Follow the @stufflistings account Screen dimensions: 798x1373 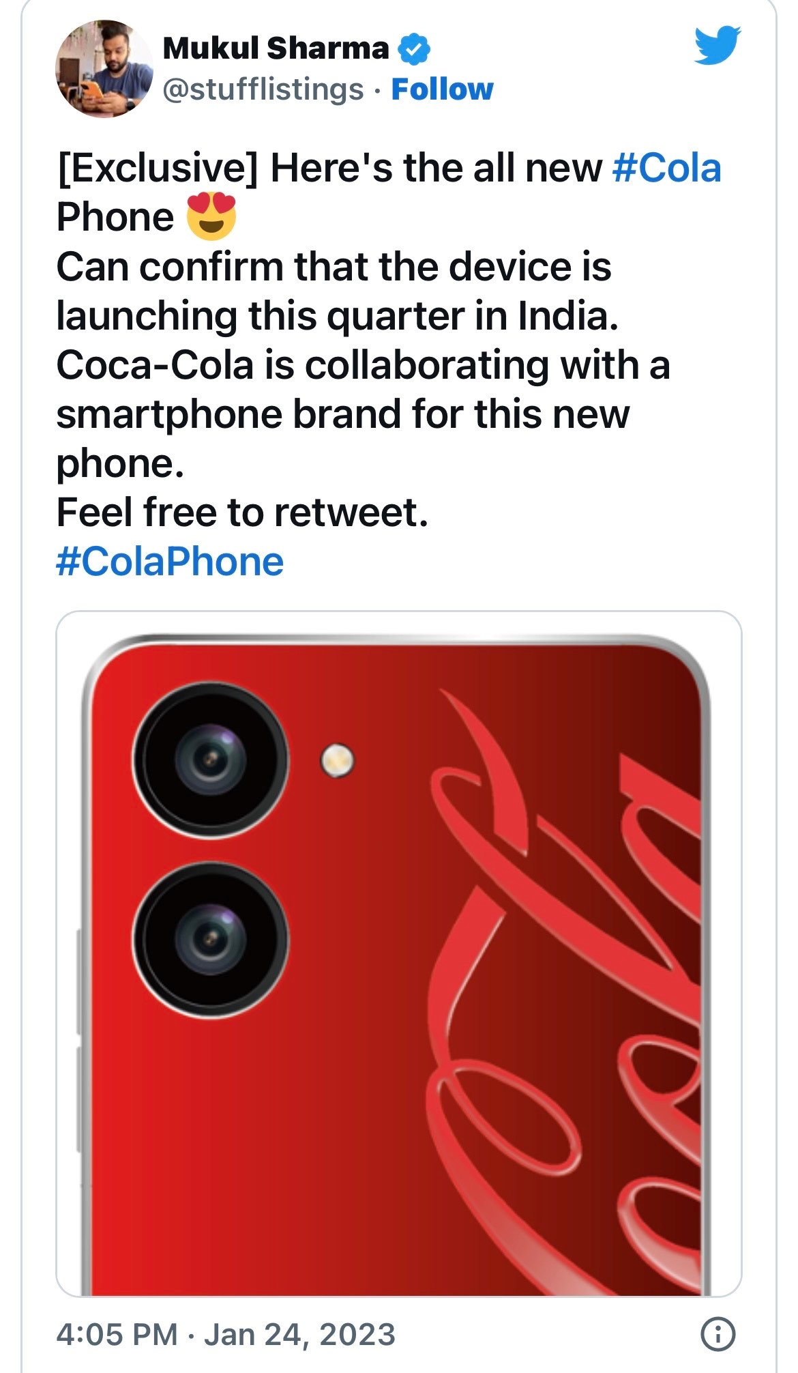coord(442,89)
